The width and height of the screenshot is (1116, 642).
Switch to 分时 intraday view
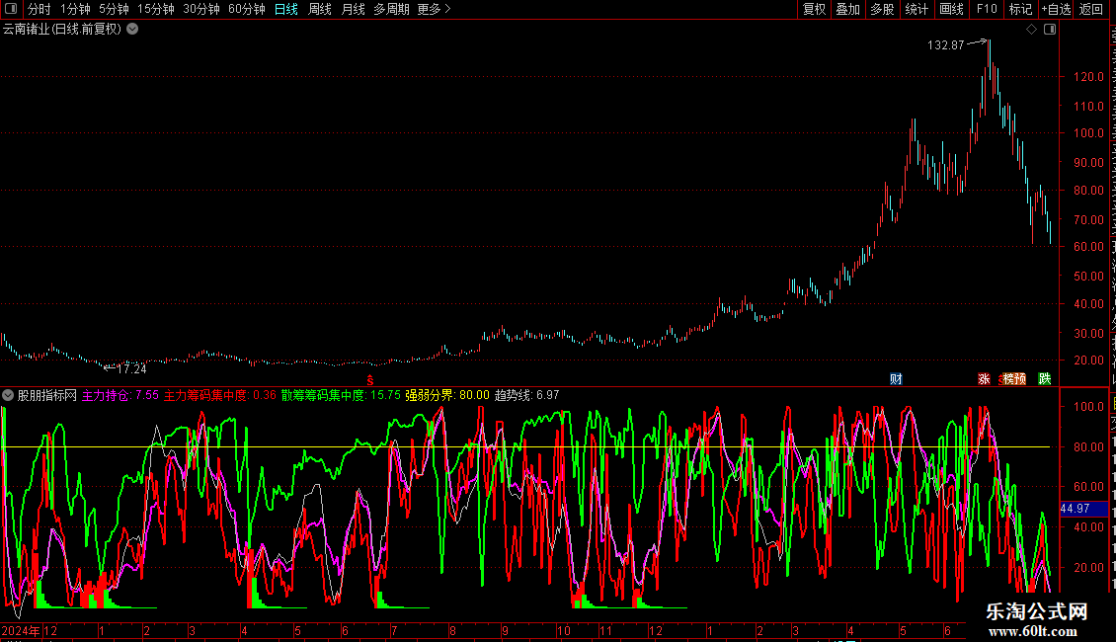[40, 9]
